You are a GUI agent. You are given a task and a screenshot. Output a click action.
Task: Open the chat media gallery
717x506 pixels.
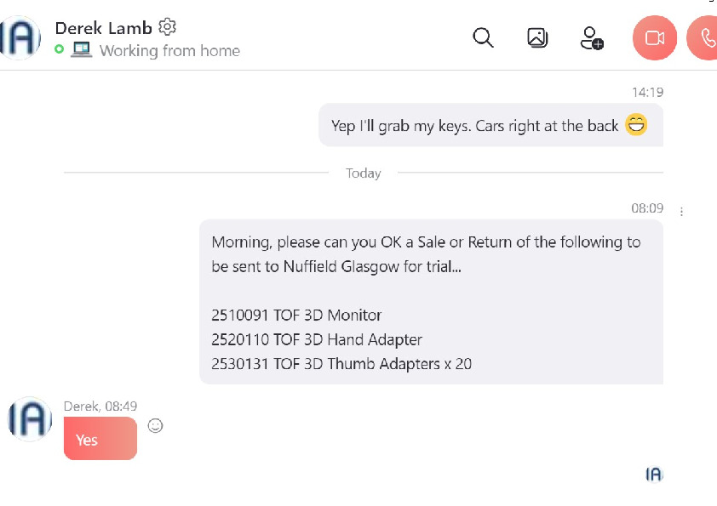[x=537, y=37]
